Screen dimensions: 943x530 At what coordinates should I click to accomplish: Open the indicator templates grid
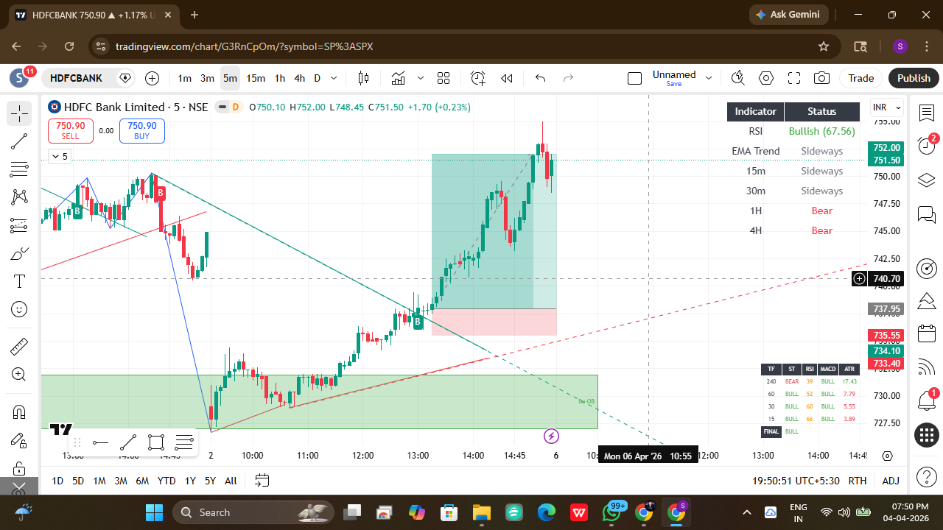click(444, 78)
